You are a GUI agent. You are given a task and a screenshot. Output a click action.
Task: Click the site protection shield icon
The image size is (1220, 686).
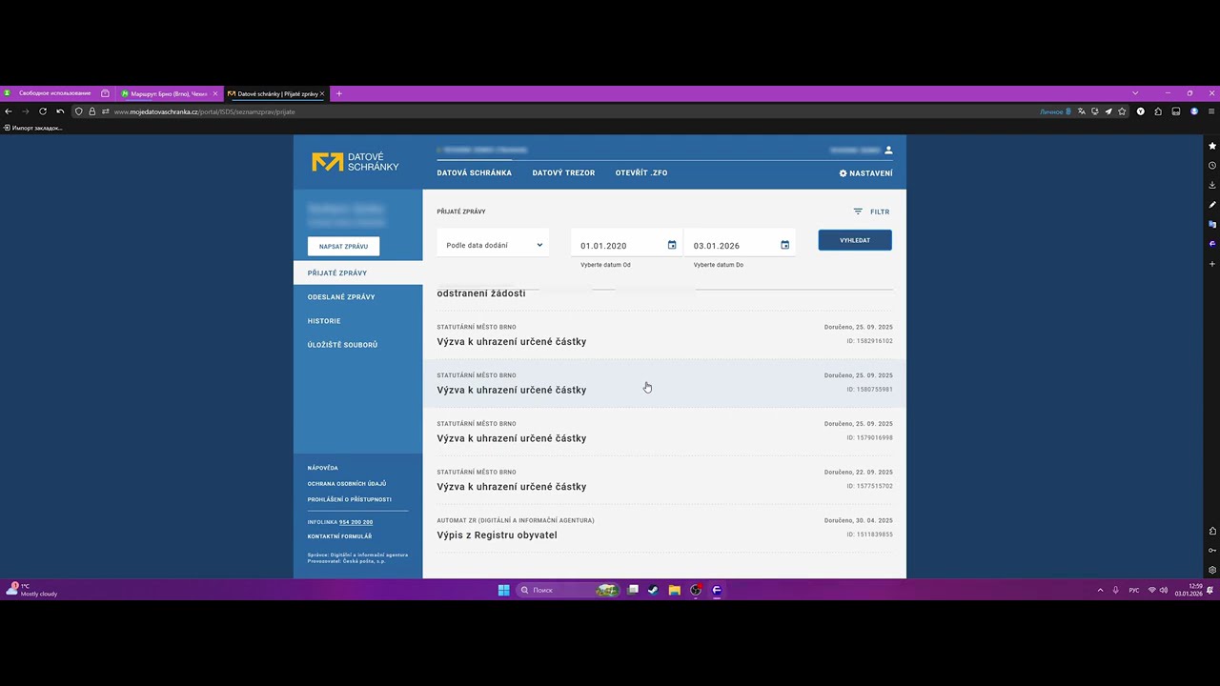[x=79, y=111]
